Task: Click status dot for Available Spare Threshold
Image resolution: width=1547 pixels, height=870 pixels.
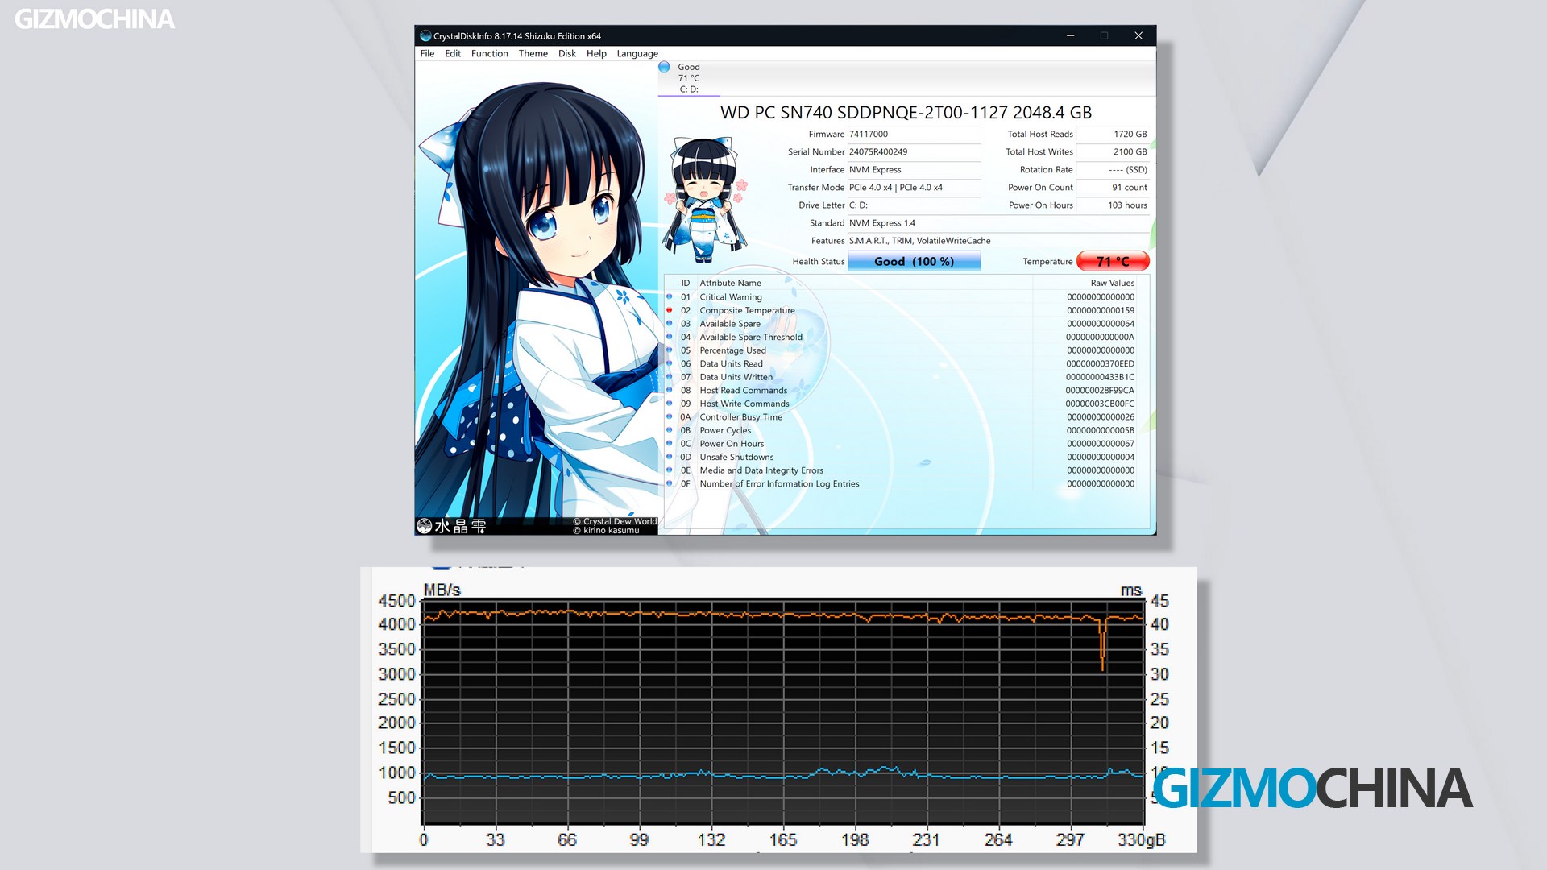Action: (669, 337)
